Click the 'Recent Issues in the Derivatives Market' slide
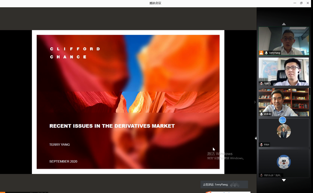Image resolution: width=313 pixels, height=193 pixels. pyautogui.click(x=128, y=102)
